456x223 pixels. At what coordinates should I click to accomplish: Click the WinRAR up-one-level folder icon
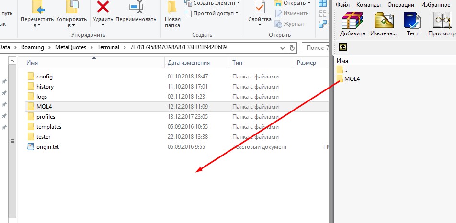(x=342, y=47)
